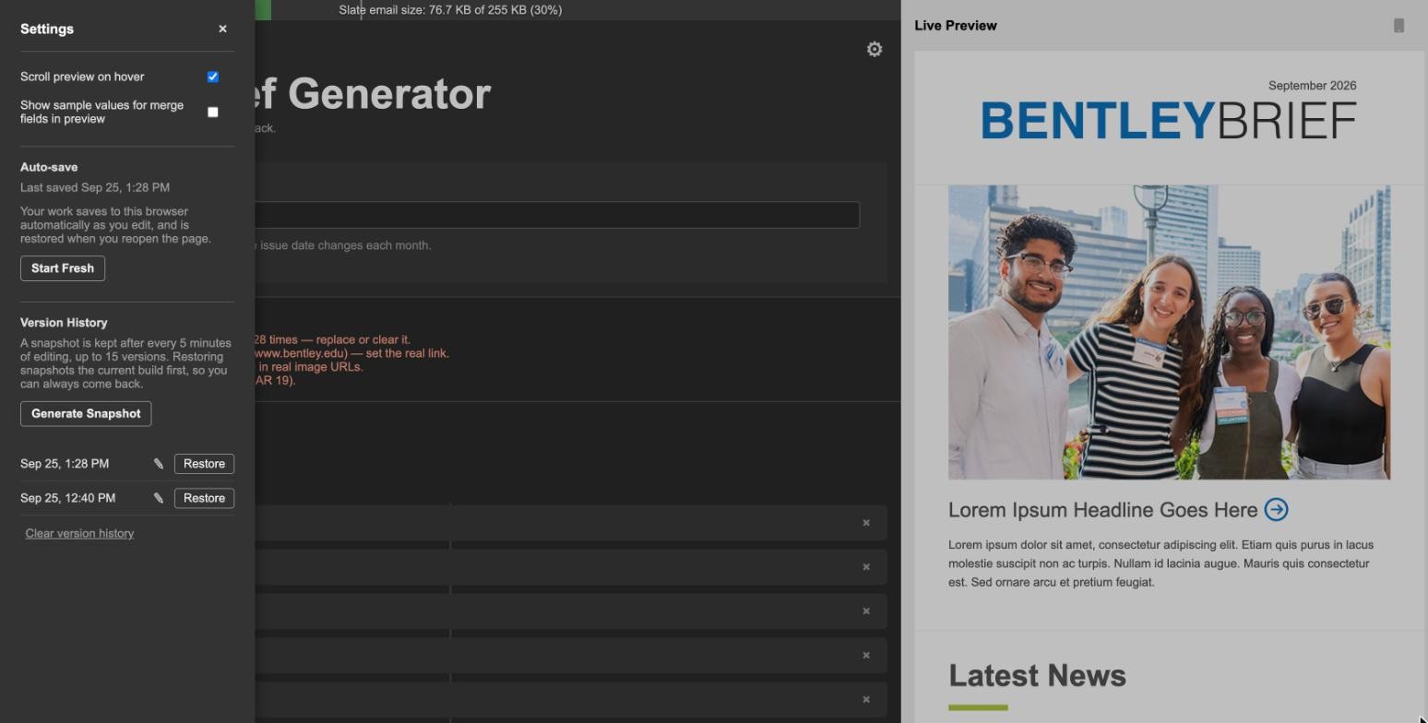Click the Lorem ipsum dolor sit amet paragraph
This screenshot has height=723, width=1428.
tap(1160, 563)
